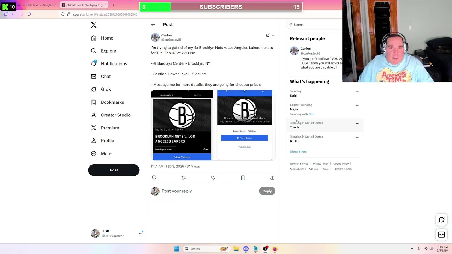Open Discord from the taskbar
The height and width of the screenshot is (254, 452).
(x=246, y=249)
